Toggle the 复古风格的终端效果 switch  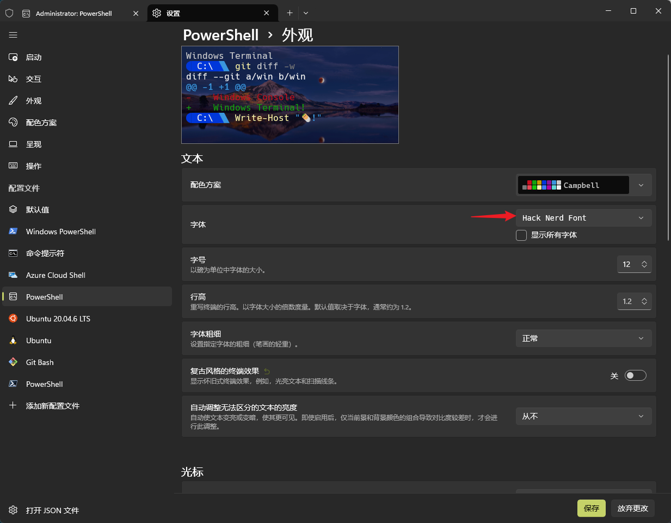pyautogui.click(x=635, y=375)
